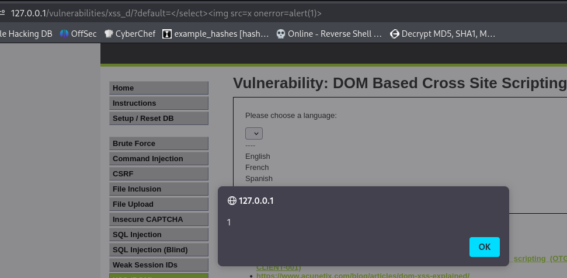Click the Decrypt MD5 bookmark icon

click(x=395, y=34)
